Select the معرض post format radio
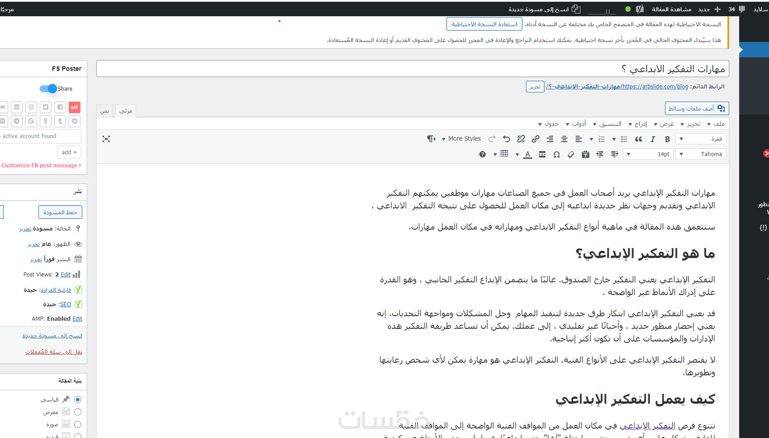 (x=78, y=412)
